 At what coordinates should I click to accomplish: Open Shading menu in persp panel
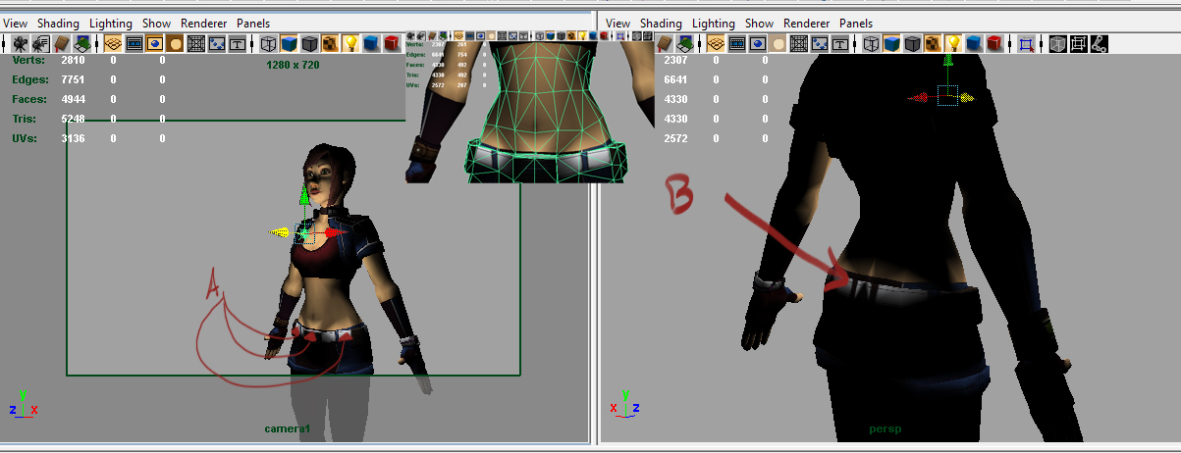pyautogui.click(x=661, y=23)
